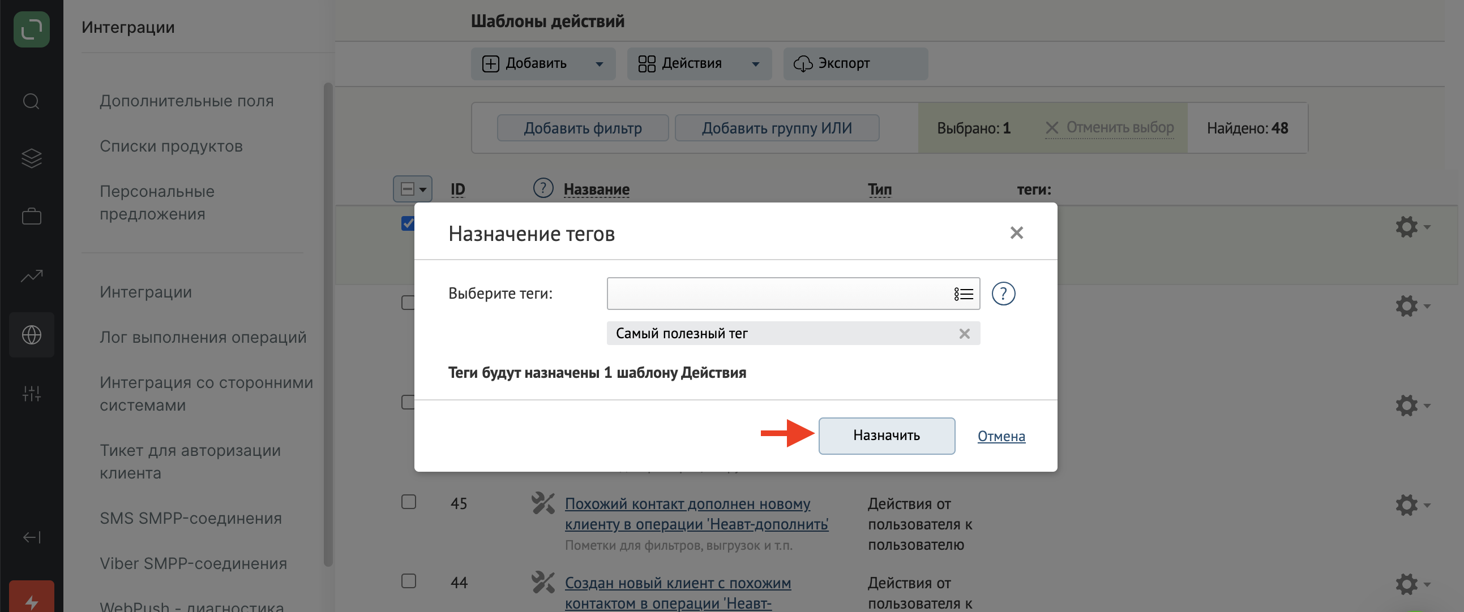Click tools icon of row 45
Screen dimensions: 1464x612
[542, 503]
